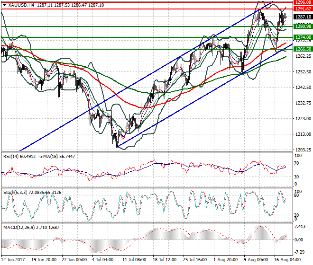This screenshot has width=313, height=265.
Task: Select the RSI scale level 70
Action: [x=296, y=163]
